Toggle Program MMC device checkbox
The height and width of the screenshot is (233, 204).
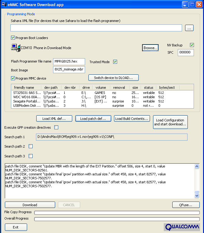[x=13, y=78]
